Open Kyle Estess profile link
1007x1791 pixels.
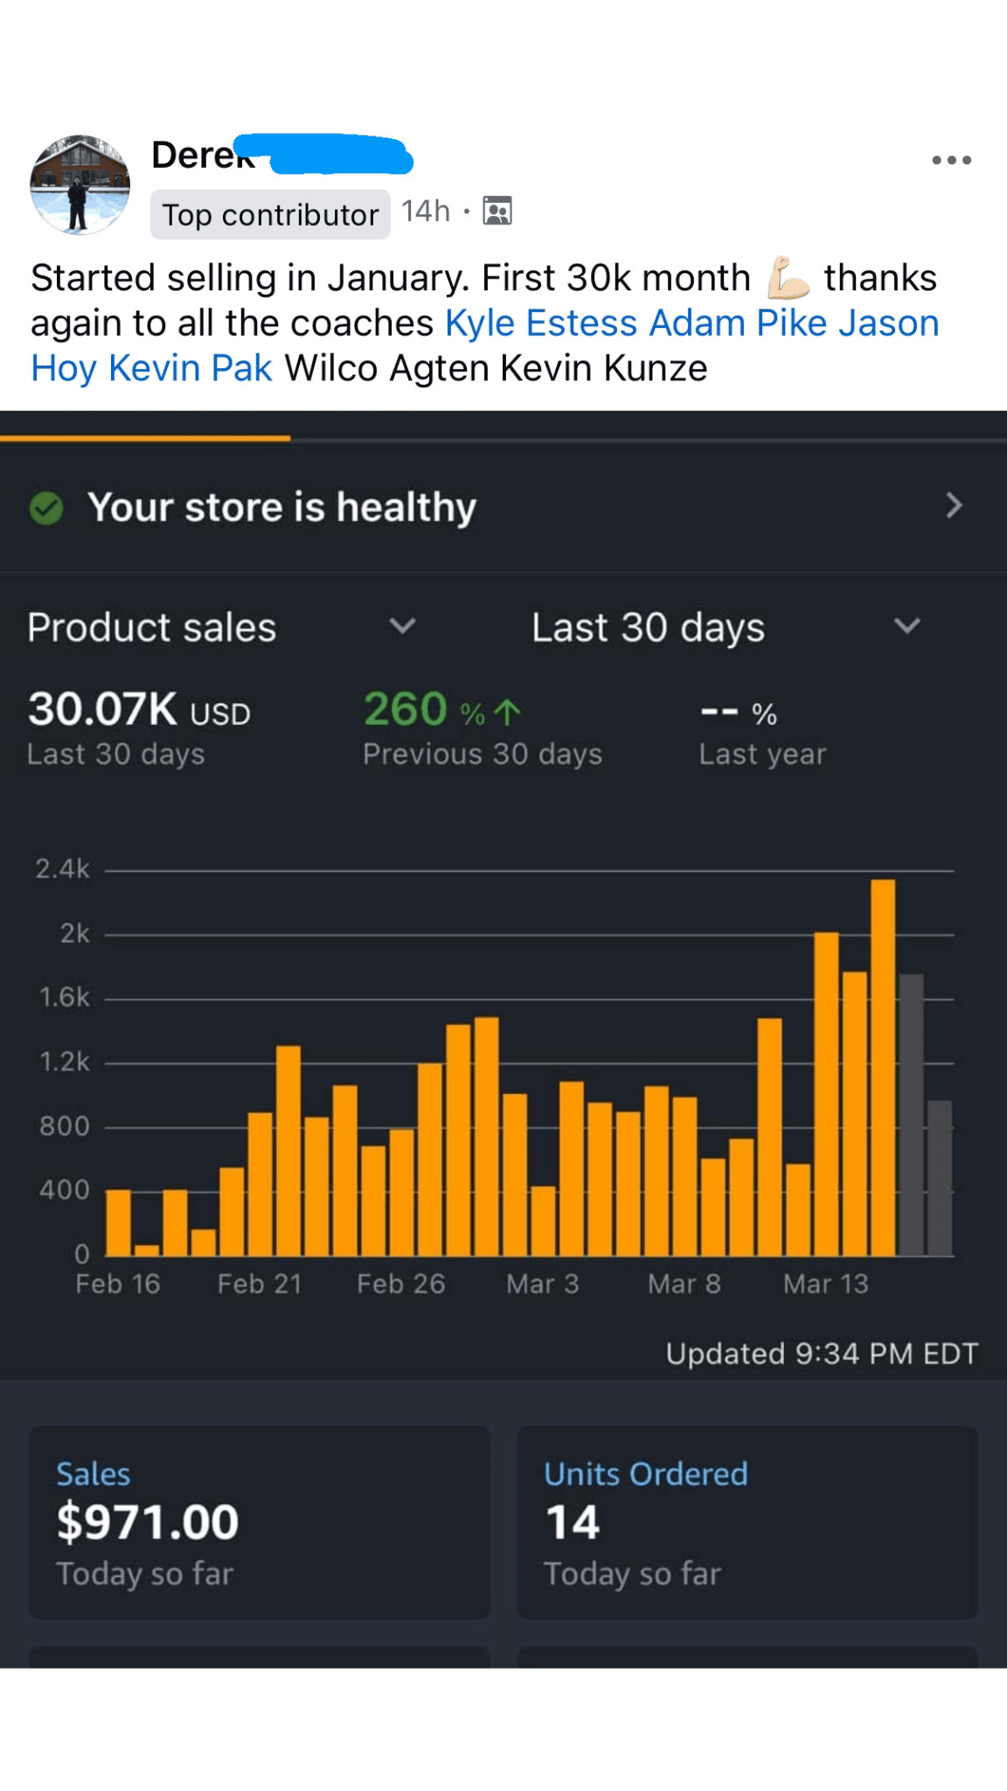point(541,324)
